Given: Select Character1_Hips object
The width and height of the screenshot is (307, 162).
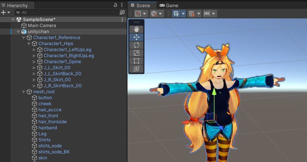Looking at the screenshot, I should coord(56,44).
